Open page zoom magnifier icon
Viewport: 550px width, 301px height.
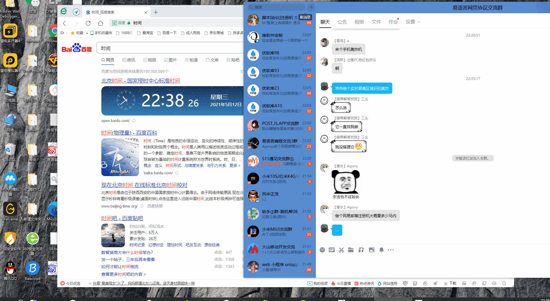pyautogui.click(x=504, y=283)
